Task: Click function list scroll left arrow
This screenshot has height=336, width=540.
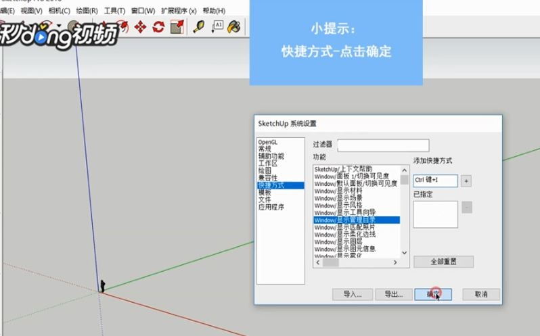Action: [318, 263]
